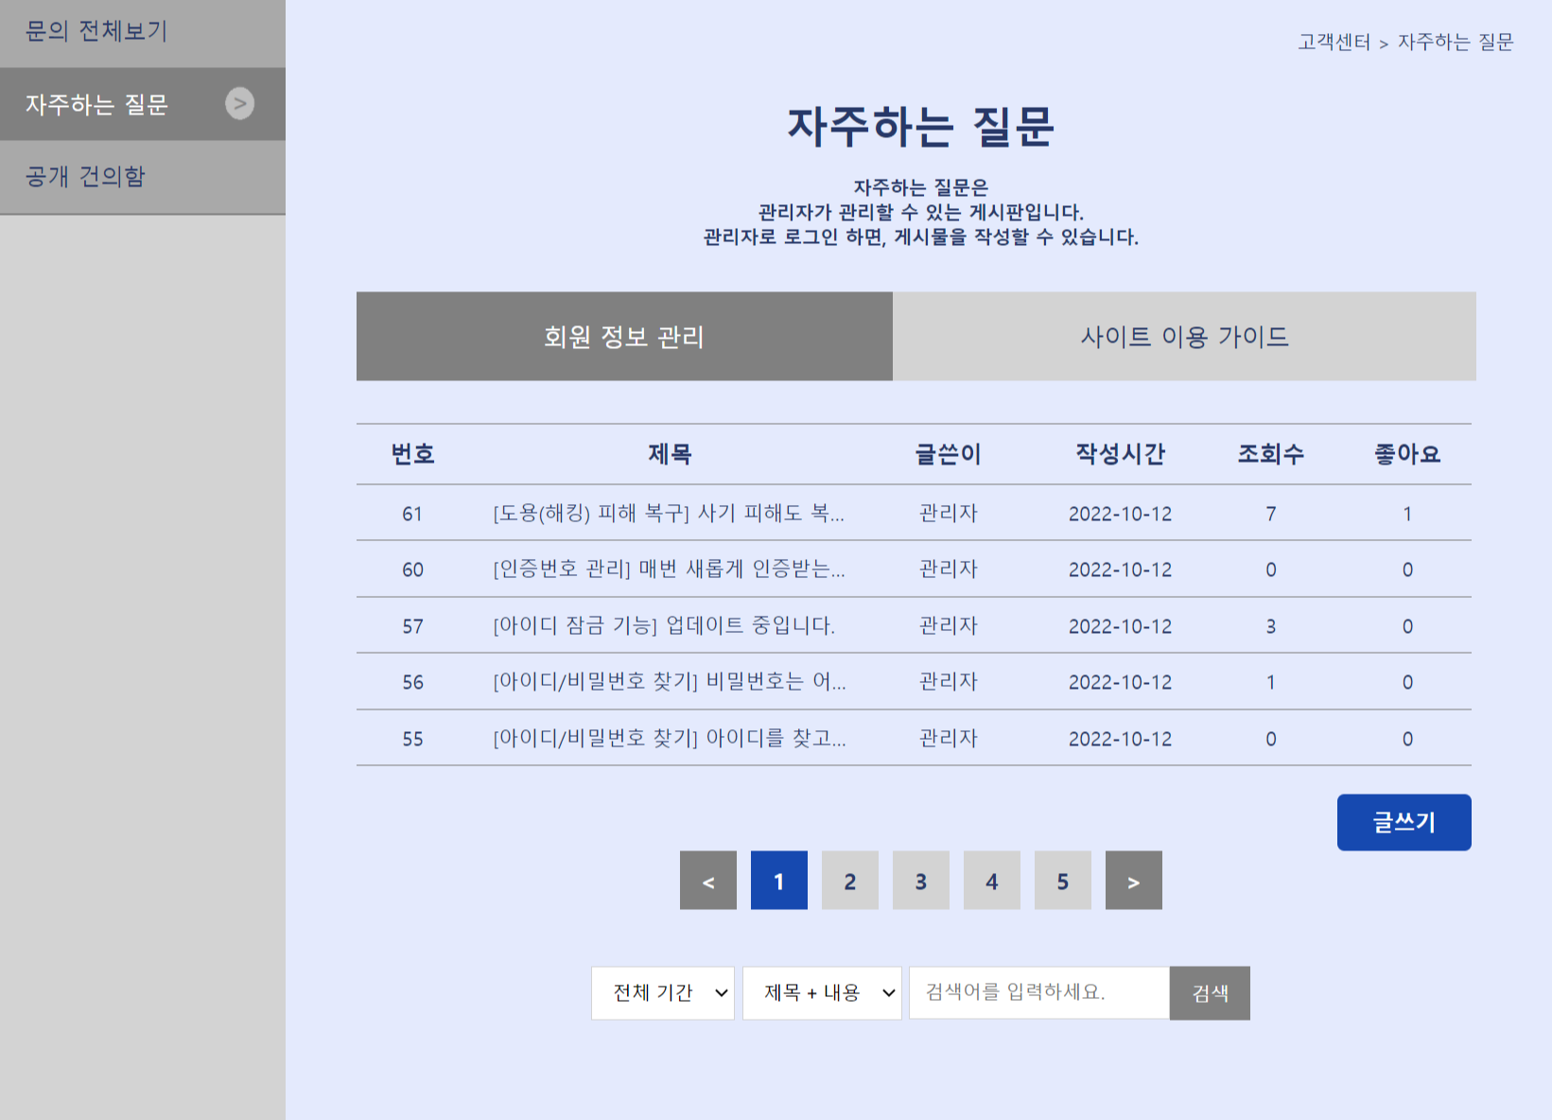This screenshot has width=1552, height=1120.
Task: Open the 제목 + 내용 search type dropdown
Action: coord(823,992)
